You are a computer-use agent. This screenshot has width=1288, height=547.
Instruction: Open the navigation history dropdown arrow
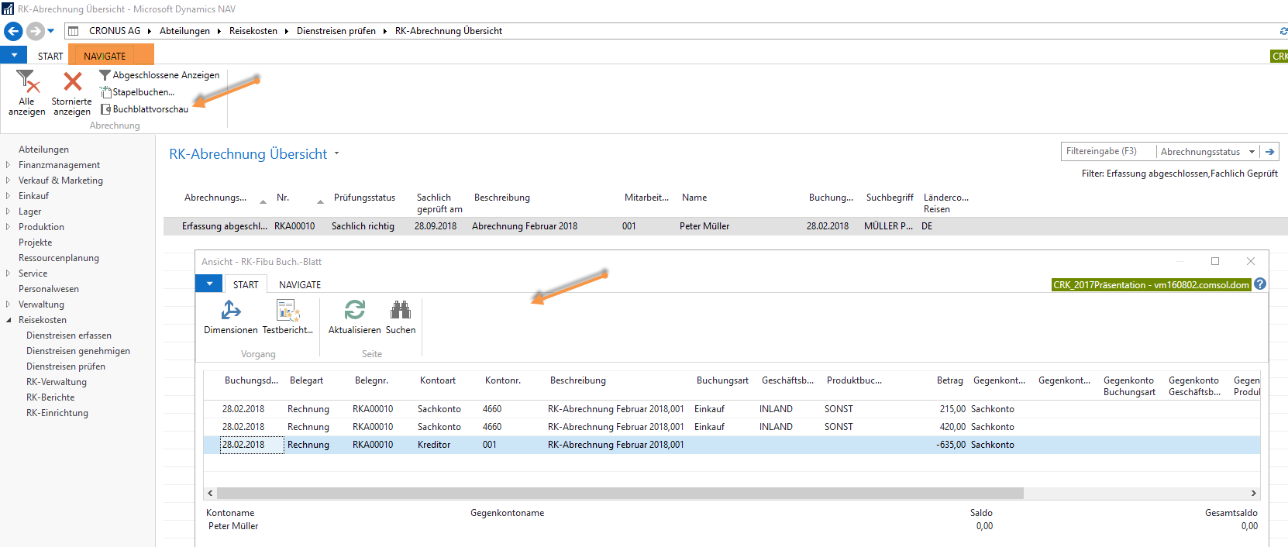tap(51, 31)
